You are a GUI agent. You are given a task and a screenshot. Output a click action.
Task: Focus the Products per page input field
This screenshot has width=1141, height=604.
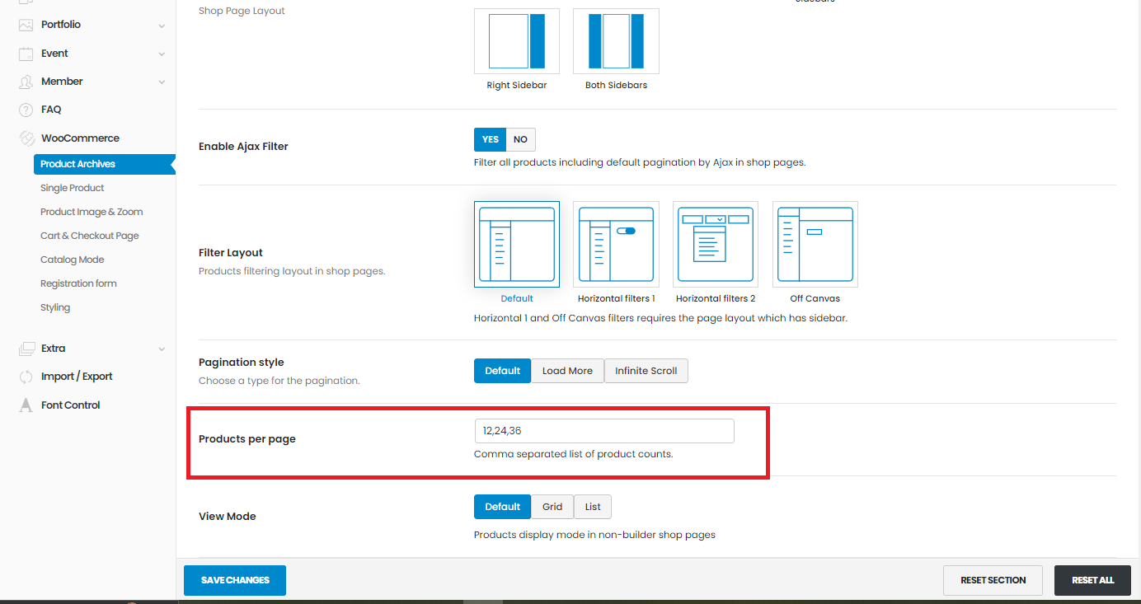604,431
